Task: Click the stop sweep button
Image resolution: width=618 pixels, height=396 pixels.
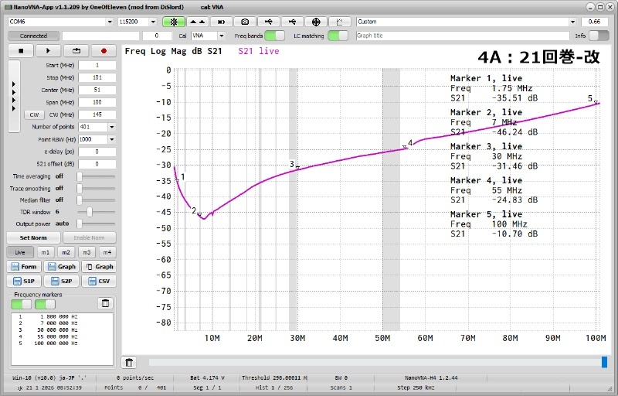Action: [21, 50]
